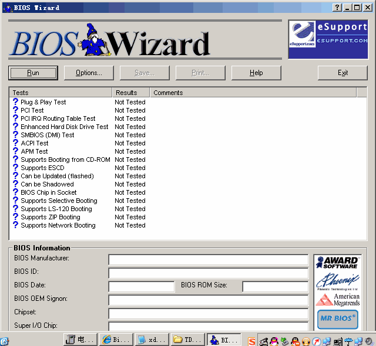The height and width of the screenshot is (346, 376).
Task: Open the first taskbar button with Chinese label
Action: 80,340
